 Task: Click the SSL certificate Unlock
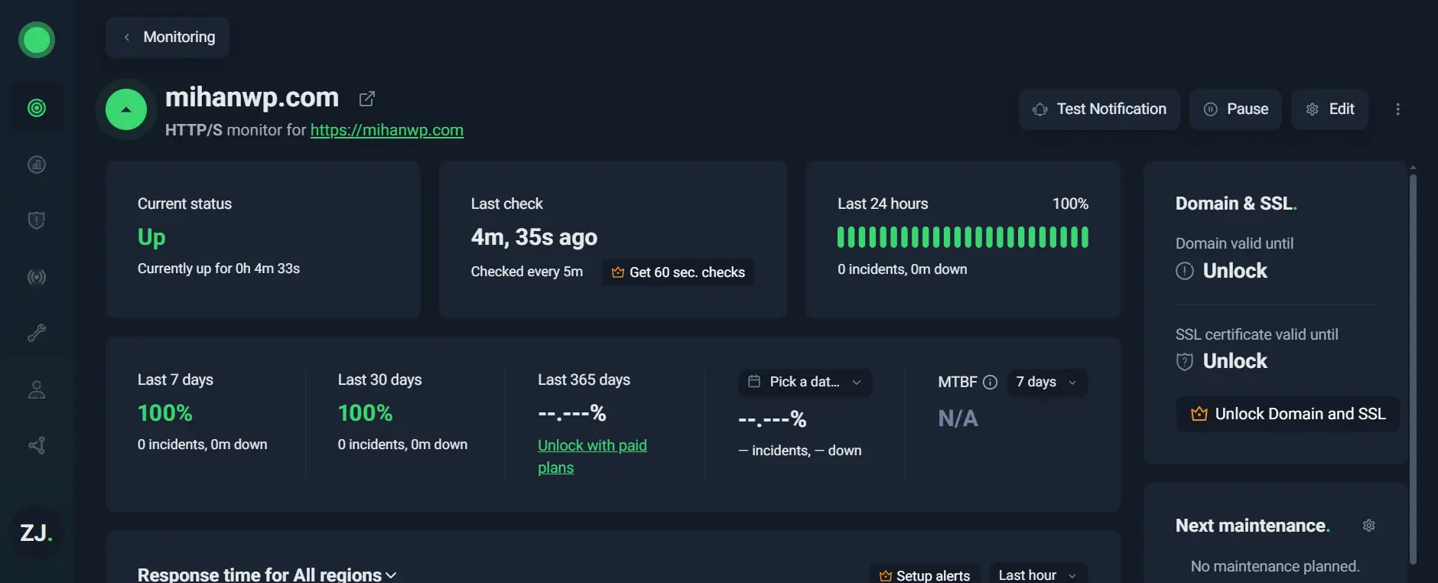(1235, 361)
